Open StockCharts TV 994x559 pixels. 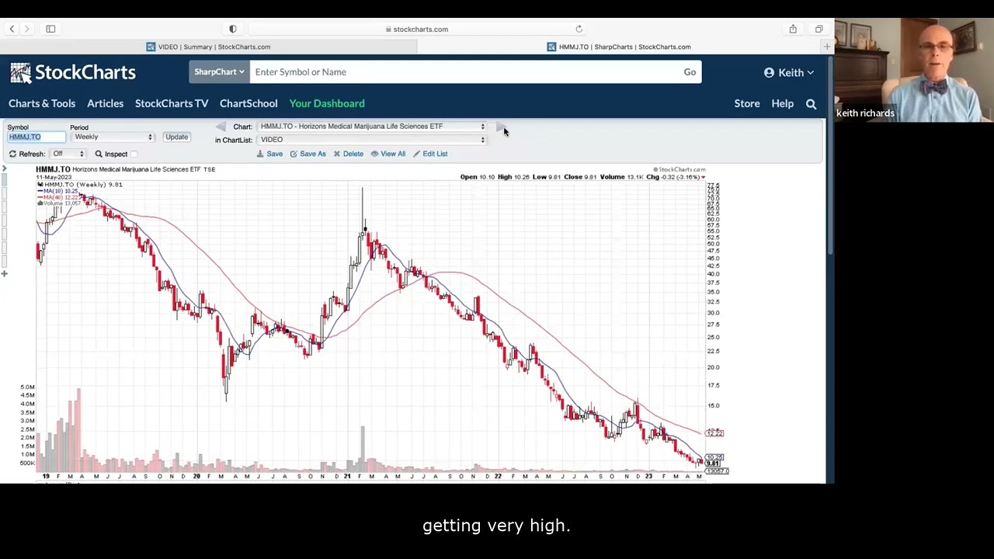172,103
